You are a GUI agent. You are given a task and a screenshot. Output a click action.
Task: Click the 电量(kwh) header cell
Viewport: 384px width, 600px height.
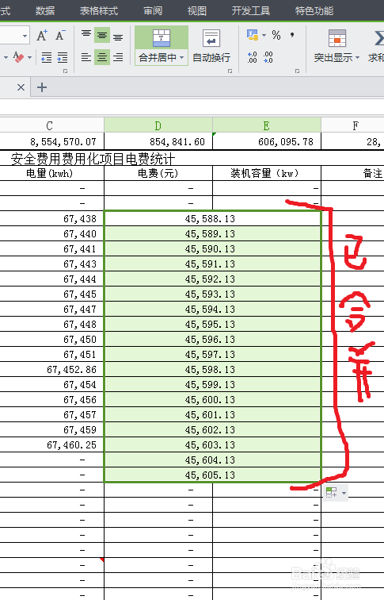(51, 173)
